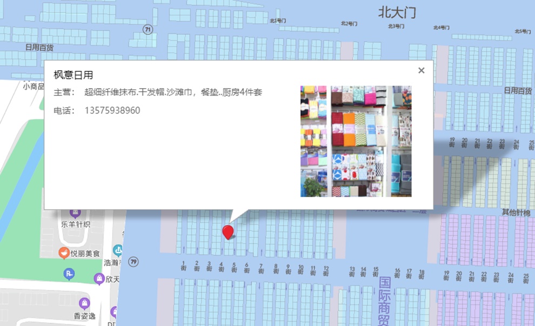Click the circled 71 gate marker
The height and width of the screenshot is (326, 535).
[148, 29]
